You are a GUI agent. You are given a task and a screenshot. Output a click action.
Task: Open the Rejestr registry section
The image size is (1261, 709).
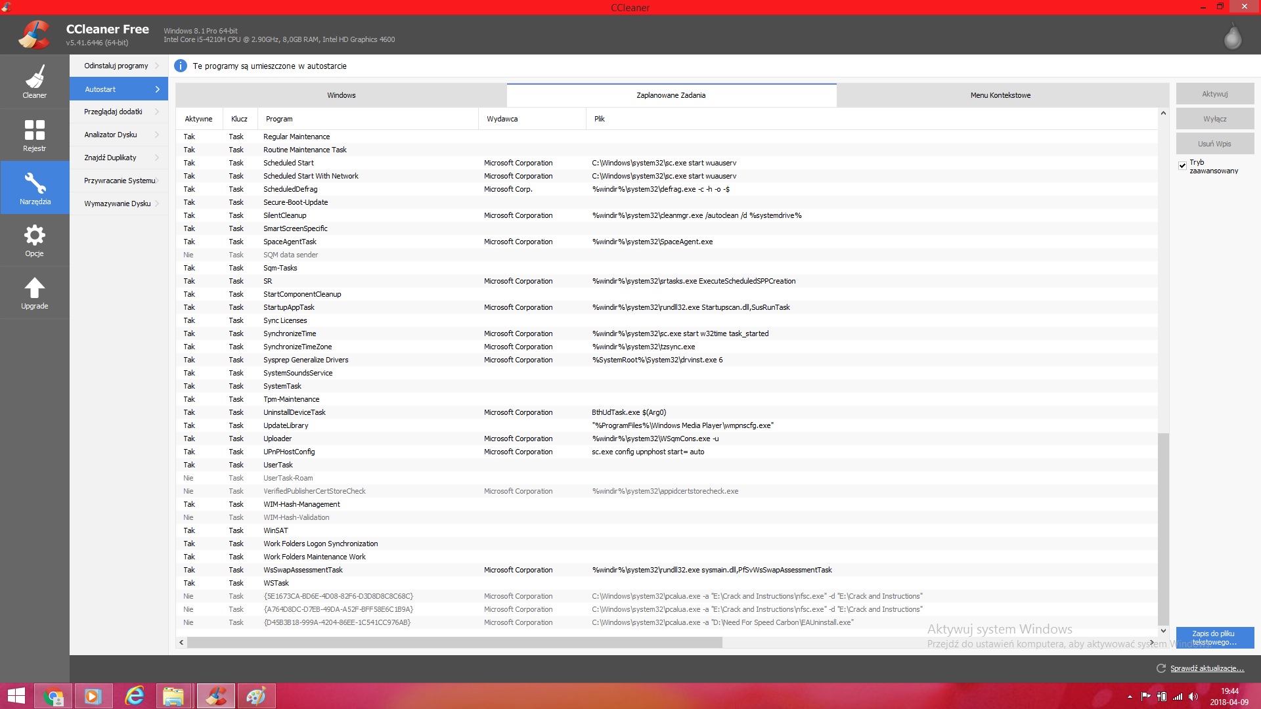tap(34, 135)
